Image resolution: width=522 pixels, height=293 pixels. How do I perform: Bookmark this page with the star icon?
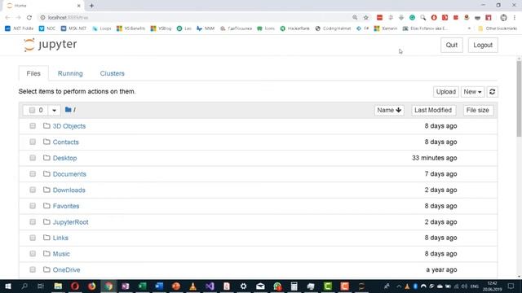pos(366,17)
